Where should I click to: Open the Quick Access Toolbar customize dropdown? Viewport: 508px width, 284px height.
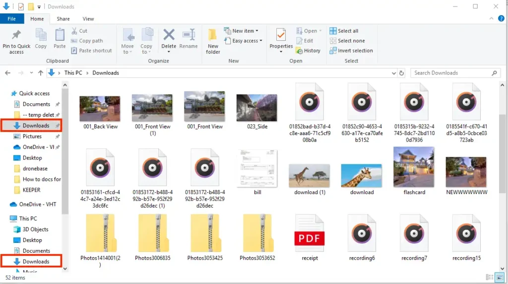click(x=39, y=7)
